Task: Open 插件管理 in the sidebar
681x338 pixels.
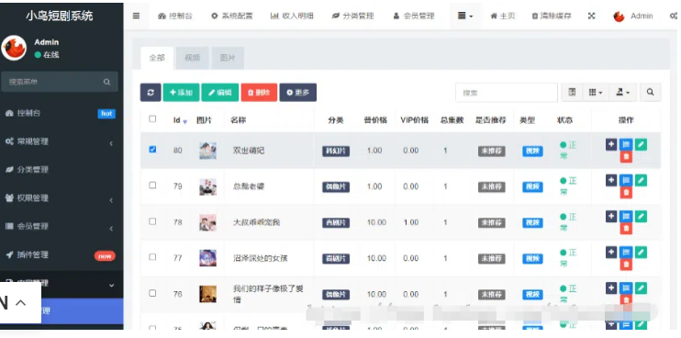Action: 61,255
